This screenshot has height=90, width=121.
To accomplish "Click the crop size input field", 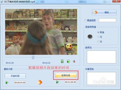I will (107, 20).
